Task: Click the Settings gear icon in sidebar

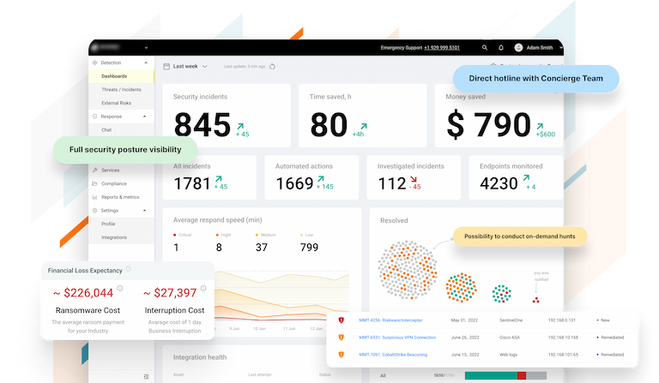Action: [94, 210]
